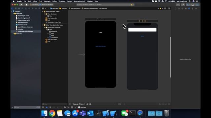Open the Source Control menu
The width and height of the screenshot is (211, 118).
click(x=79, y=1)
